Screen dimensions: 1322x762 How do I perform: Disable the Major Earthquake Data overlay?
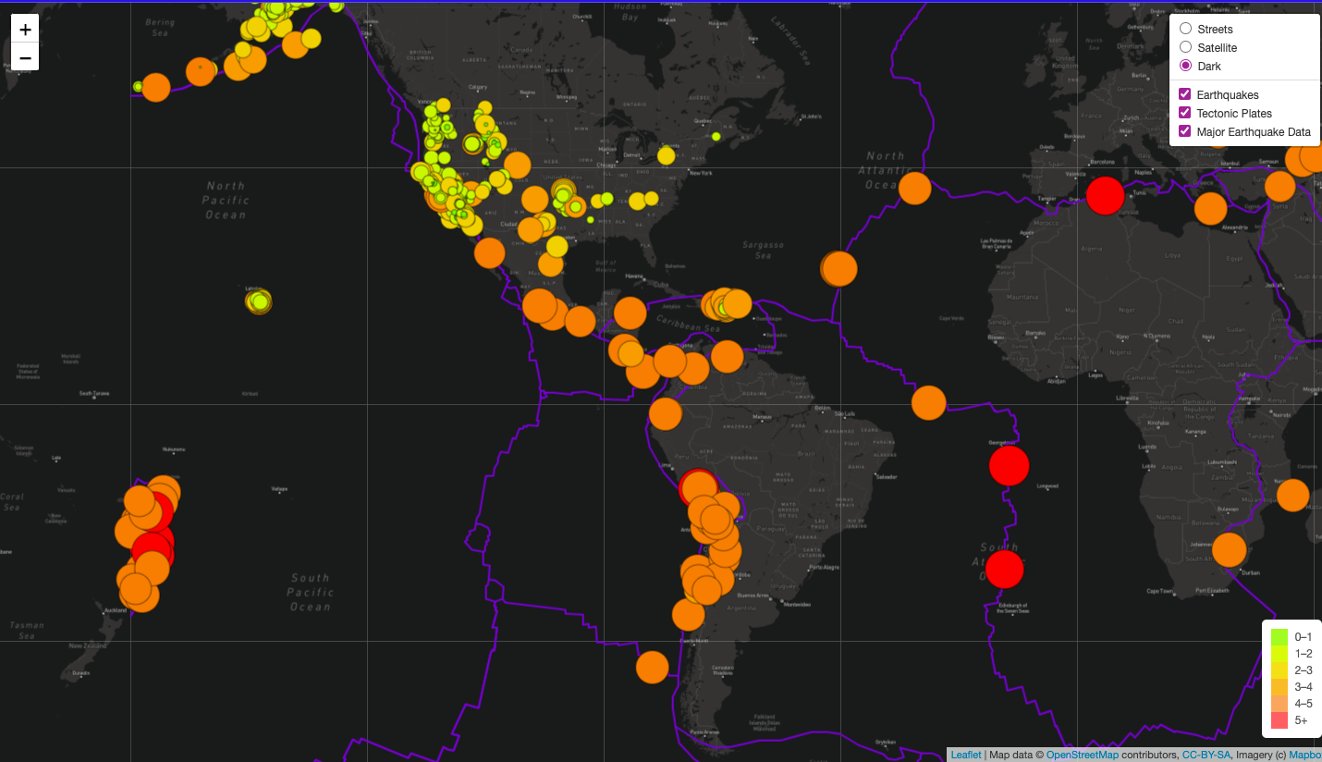(1185, 131)
